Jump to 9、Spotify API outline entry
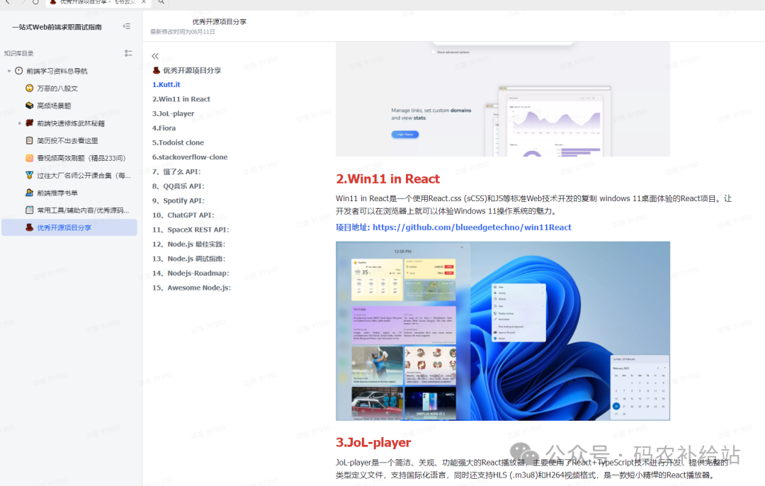The width and height of the screenshot is (765, 486). [x=178, y=200]
